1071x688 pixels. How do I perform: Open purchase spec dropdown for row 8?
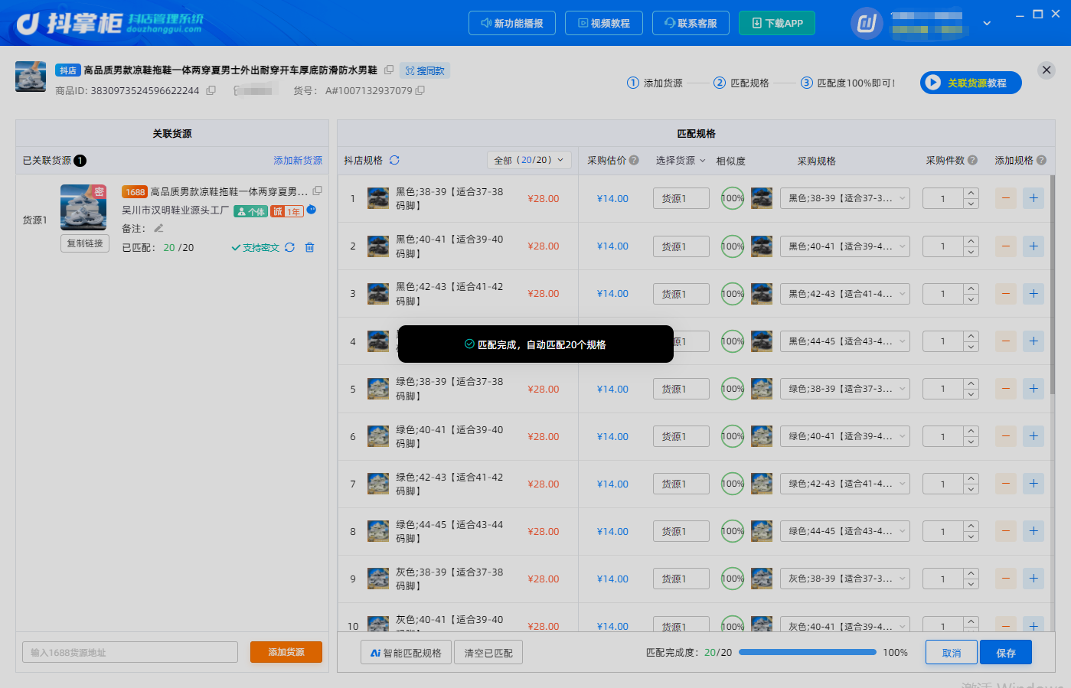(845, 531)
